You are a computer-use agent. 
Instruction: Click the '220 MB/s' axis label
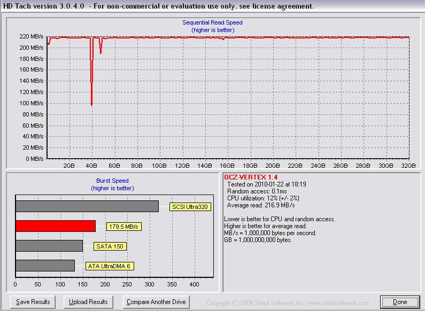31,36
